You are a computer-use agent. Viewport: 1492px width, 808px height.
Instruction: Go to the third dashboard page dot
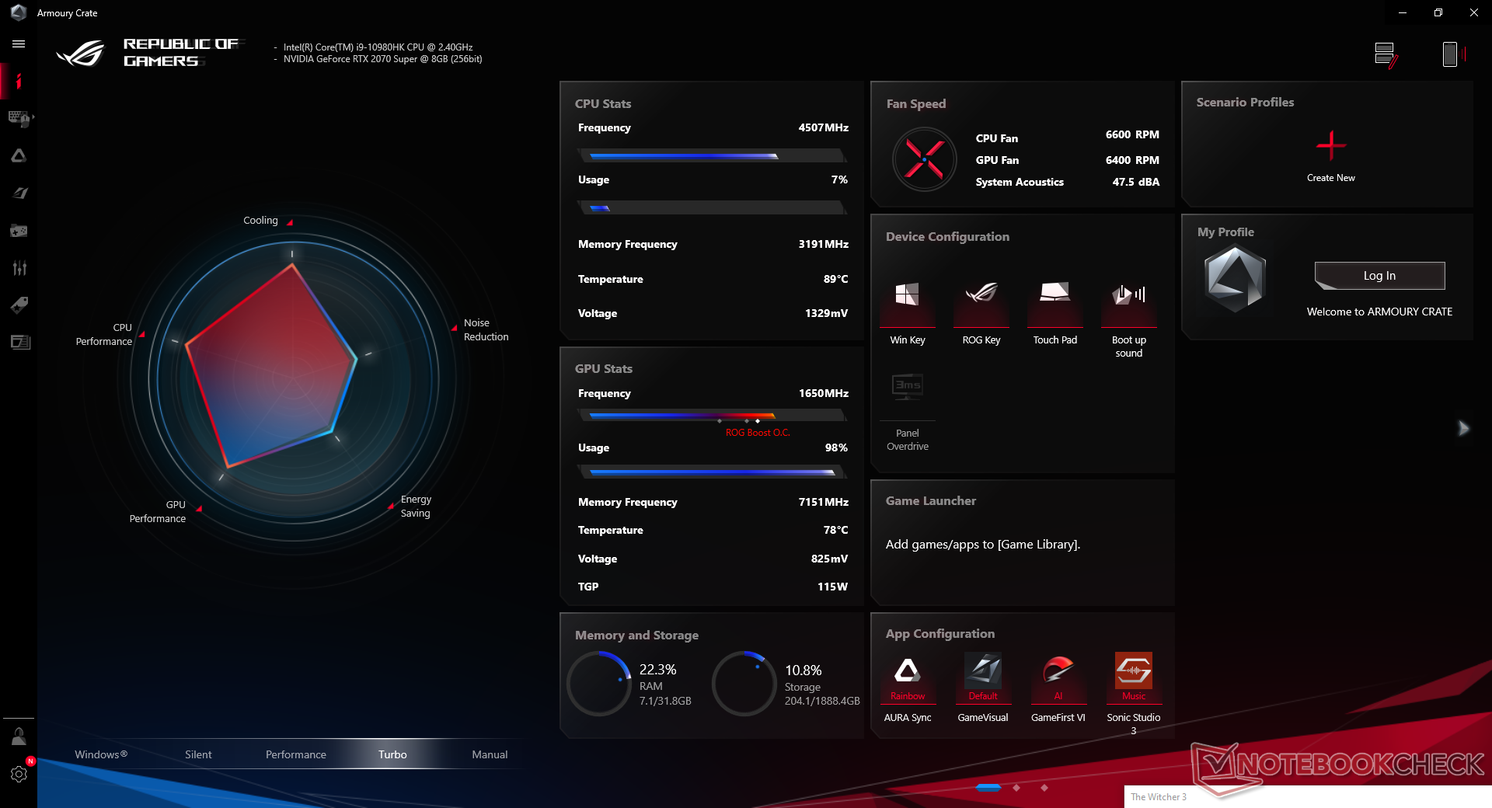(x=1044, y=788)
